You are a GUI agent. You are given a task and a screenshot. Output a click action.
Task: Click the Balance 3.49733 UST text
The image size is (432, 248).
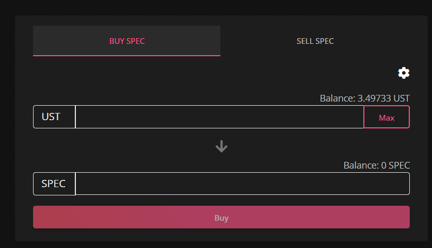click(364, 98)
